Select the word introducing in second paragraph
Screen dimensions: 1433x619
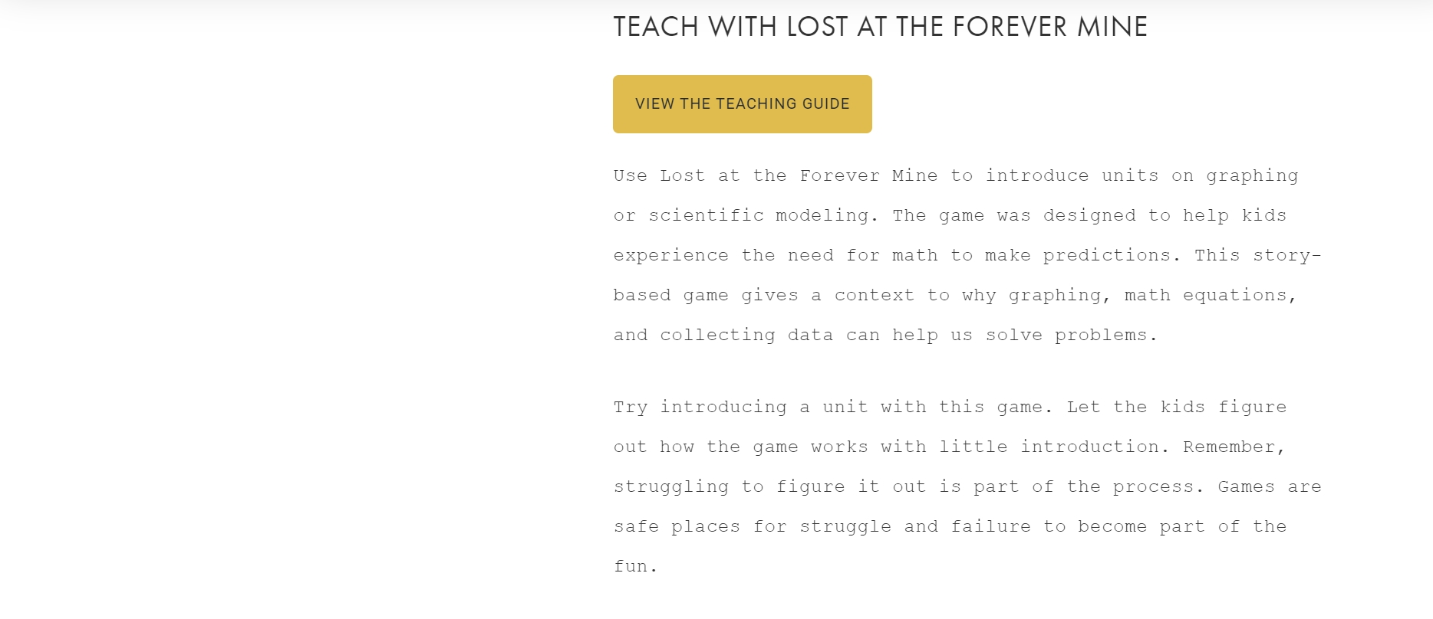click(723, 408)
